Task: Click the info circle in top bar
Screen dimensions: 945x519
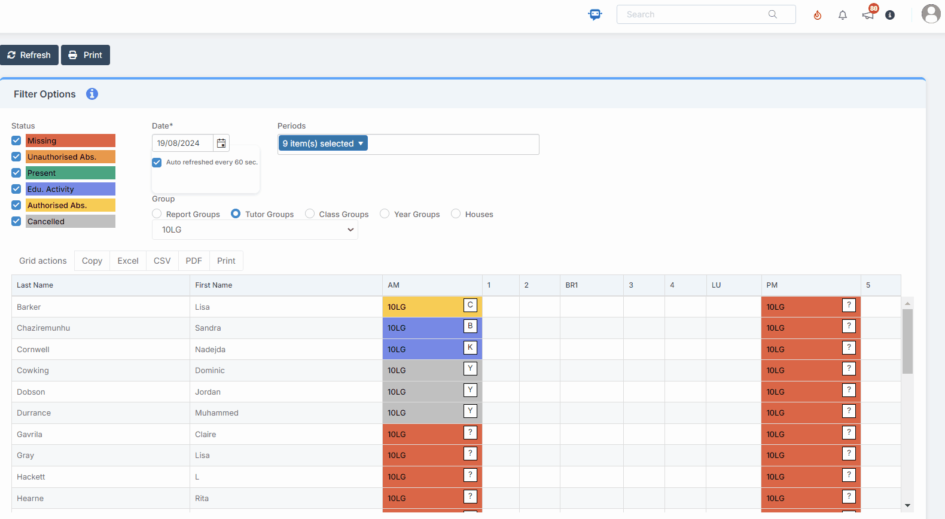Action: click(890, 15)
